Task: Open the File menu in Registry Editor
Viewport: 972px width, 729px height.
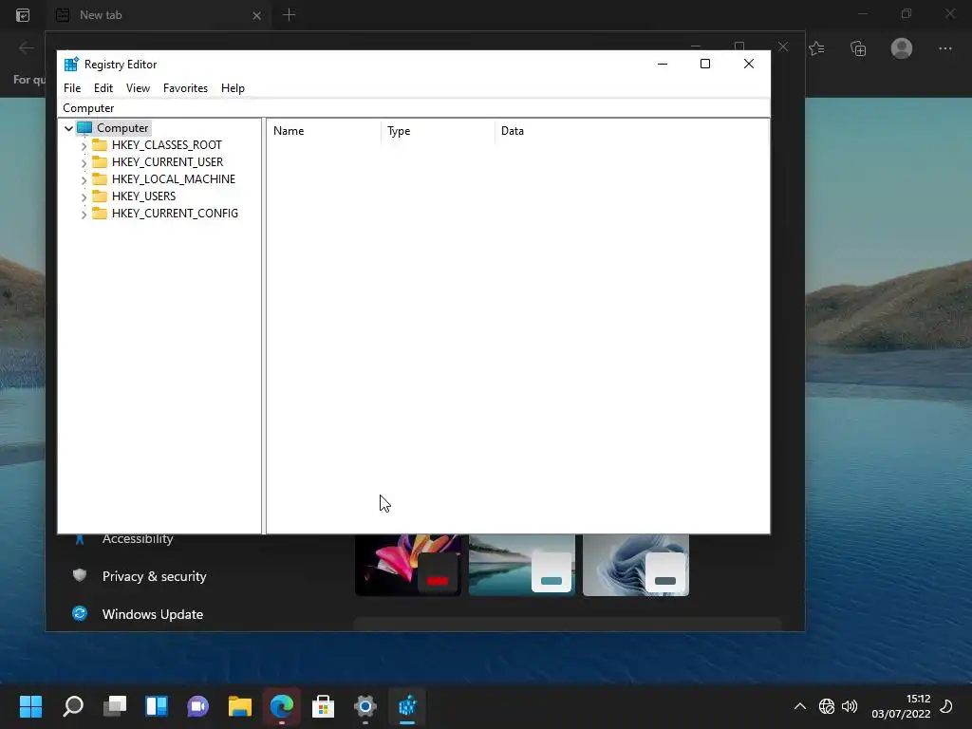Action: pos(72,88)
